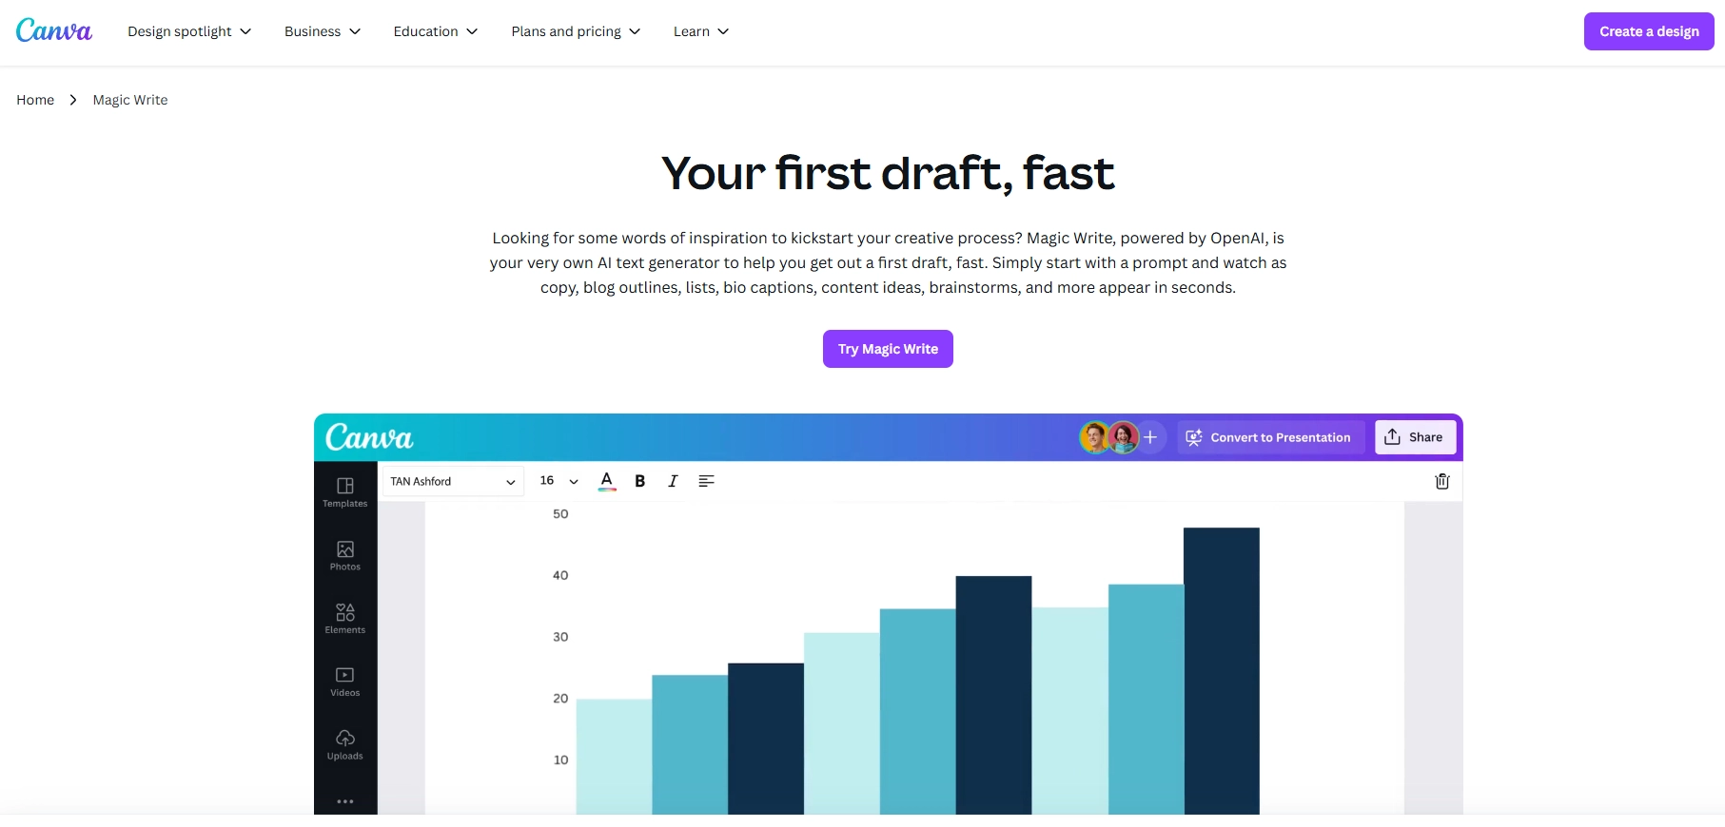Screen dimensions: 1725x827
Task: Expand the TAN Ashford font dropdown
Action: click(452, 481)
